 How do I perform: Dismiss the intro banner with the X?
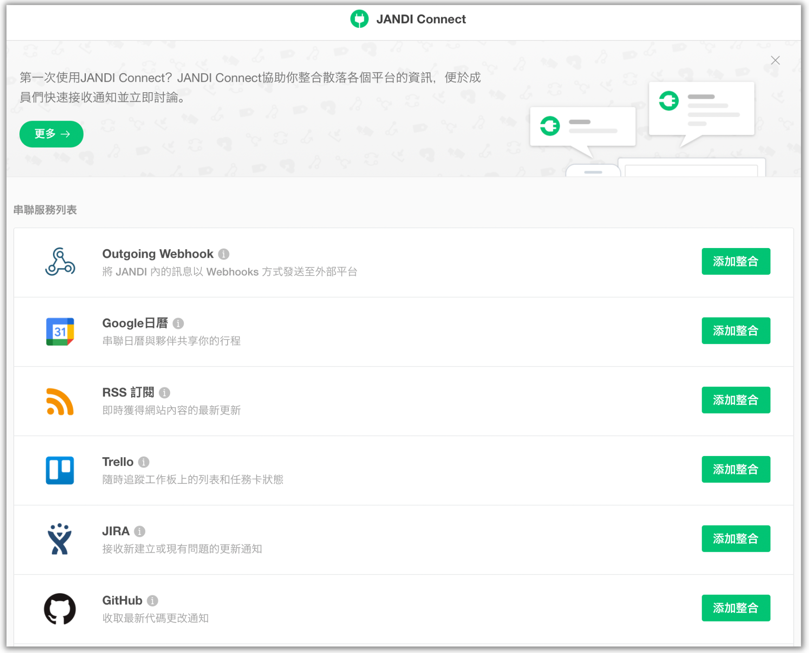[775, 60]
